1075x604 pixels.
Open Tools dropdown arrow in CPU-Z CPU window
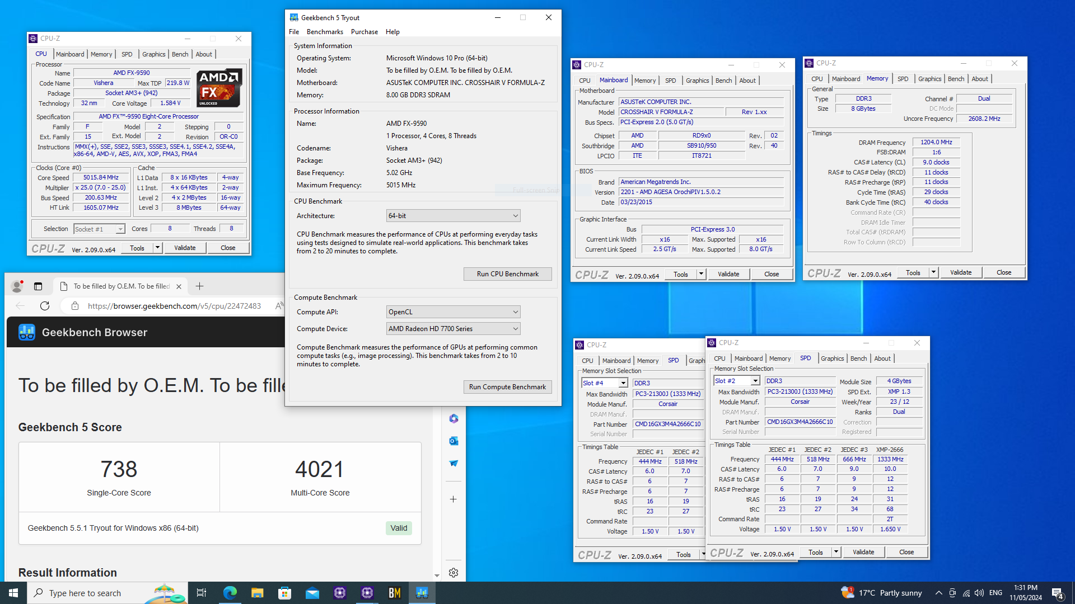pos(158,248)
